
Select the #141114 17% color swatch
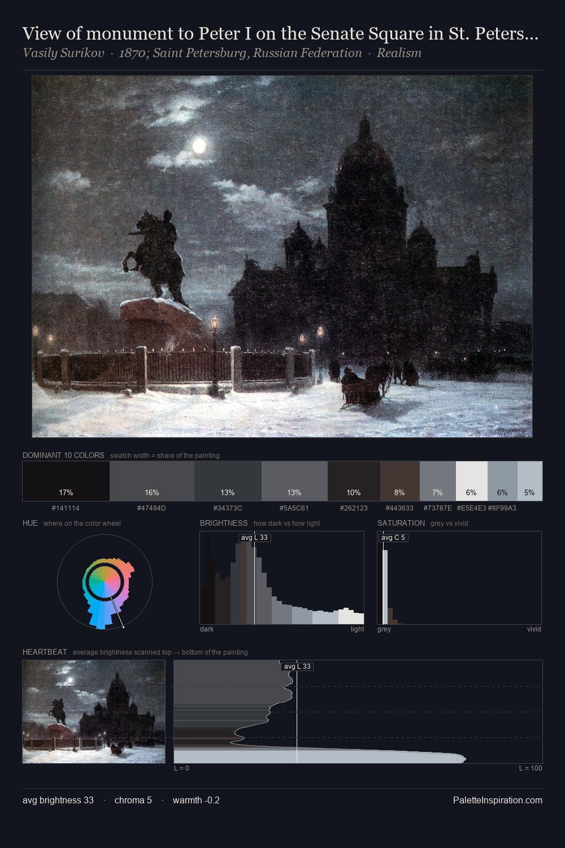click(66, 481)
